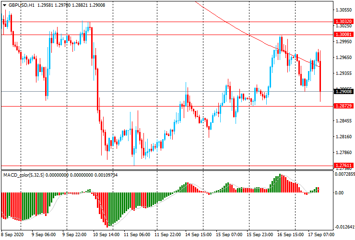Click the 15 Sep 23:00 time axis label
This screenshot has width=355, height=240.
[260, 235]
